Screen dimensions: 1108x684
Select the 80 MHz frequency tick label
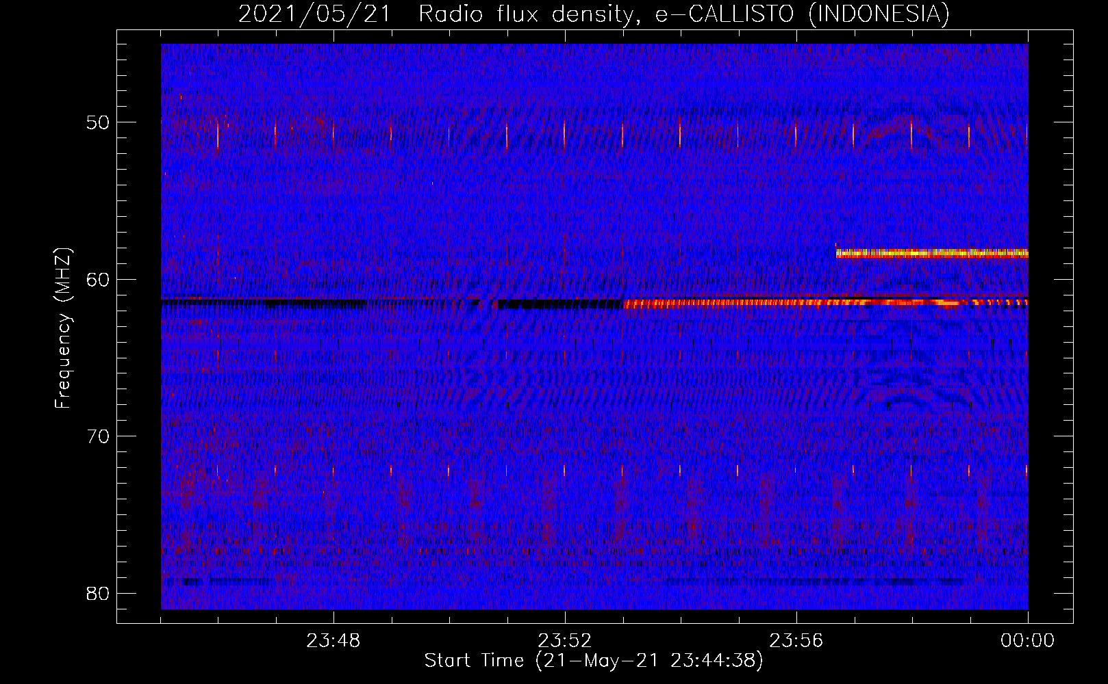point(98,593)
